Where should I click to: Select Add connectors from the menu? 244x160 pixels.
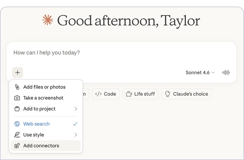(x=41, y=146)
